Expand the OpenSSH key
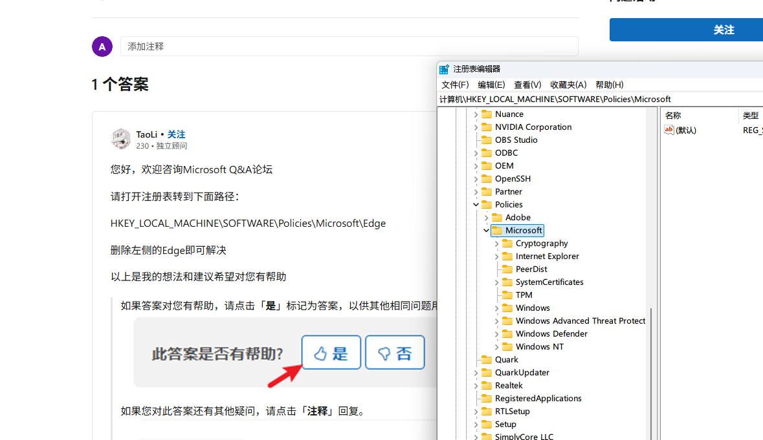Image resolution: width=763 pixels, height=440 pixels. 476,179
